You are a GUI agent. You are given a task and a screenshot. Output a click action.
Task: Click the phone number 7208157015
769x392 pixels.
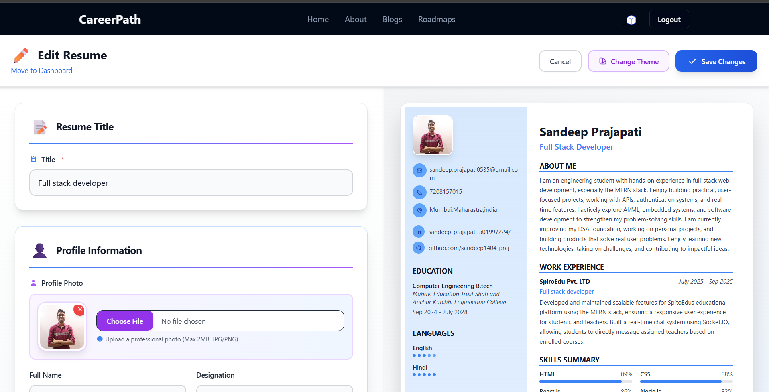point(446,192)
